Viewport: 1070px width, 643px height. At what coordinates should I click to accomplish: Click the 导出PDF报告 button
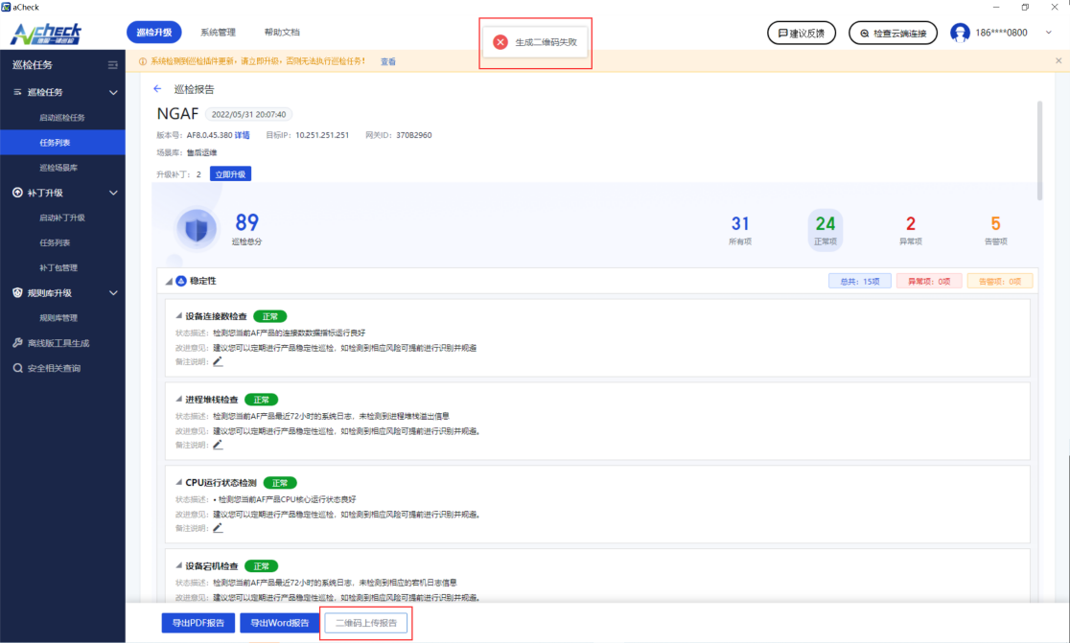198,623
